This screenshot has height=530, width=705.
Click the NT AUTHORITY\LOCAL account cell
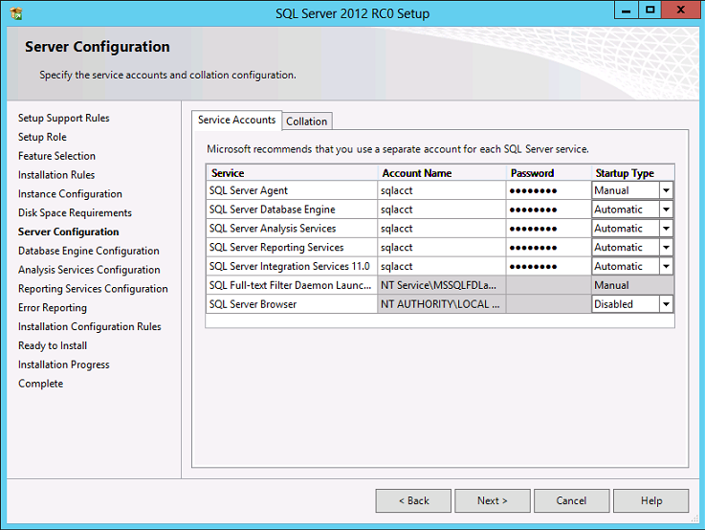coord(442,304)
